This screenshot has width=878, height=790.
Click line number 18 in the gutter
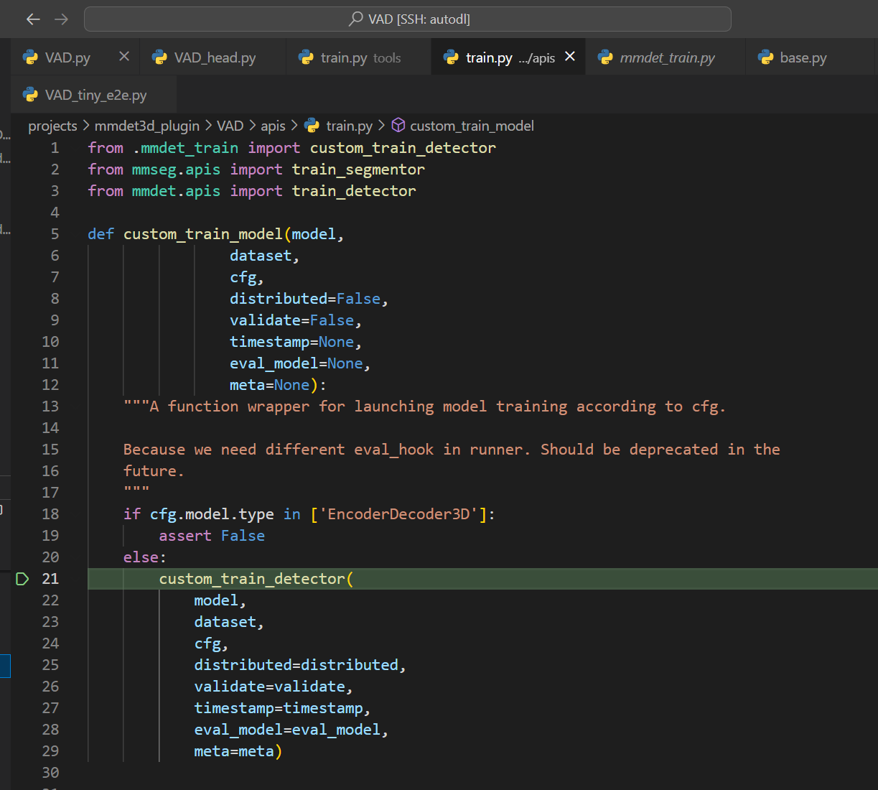click(x=50, y=514)
